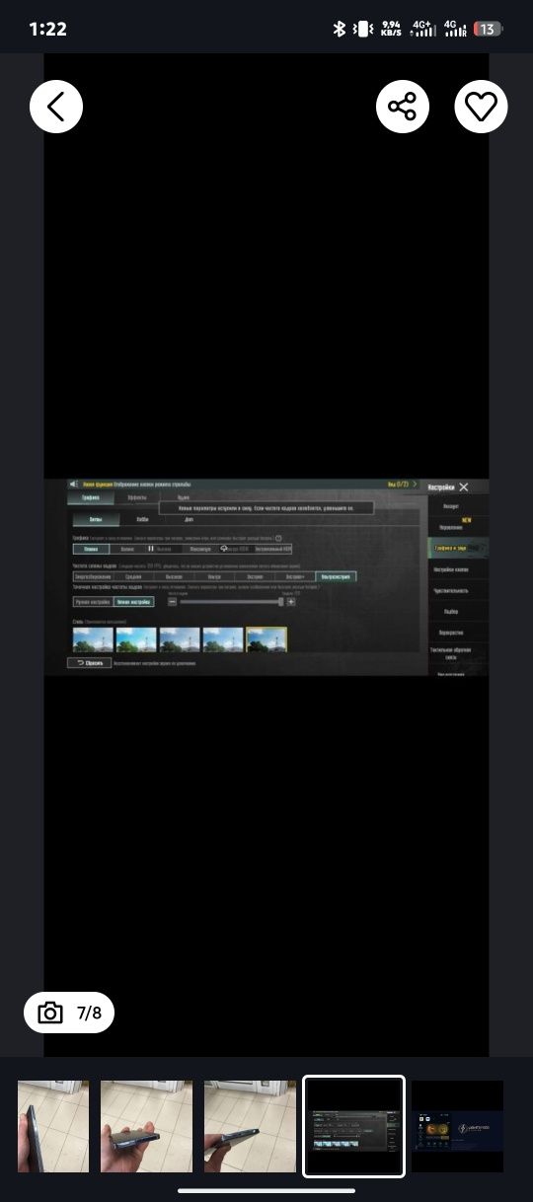
Task: Open Чувствительность in settings sidebar
Action: pos(451,590)
